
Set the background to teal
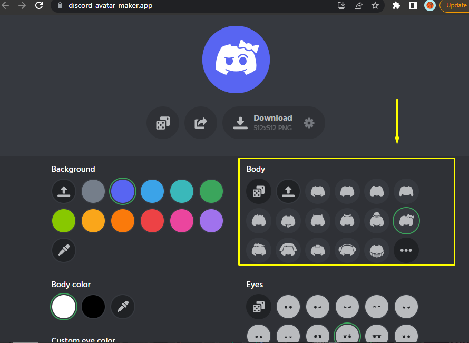click(x=182, y=191)
